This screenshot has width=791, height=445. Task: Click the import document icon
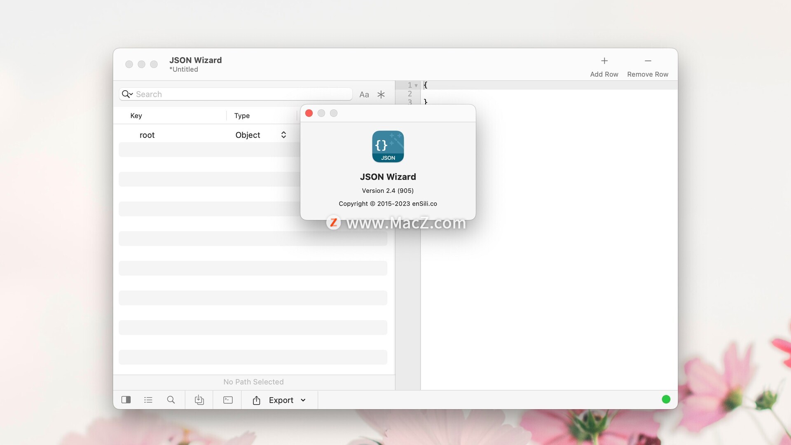[199, 400]
